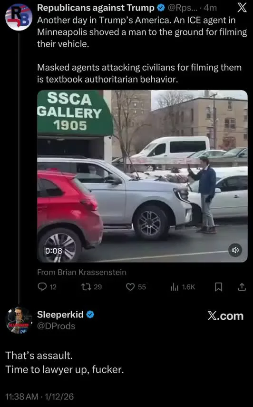Click the X.com watermark text

[x=225, y=316]
